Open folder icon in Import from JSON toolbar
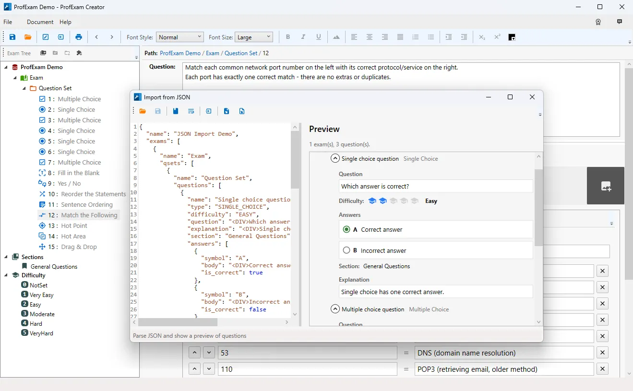This screenshot has height=391, width=633. (143, 111)
